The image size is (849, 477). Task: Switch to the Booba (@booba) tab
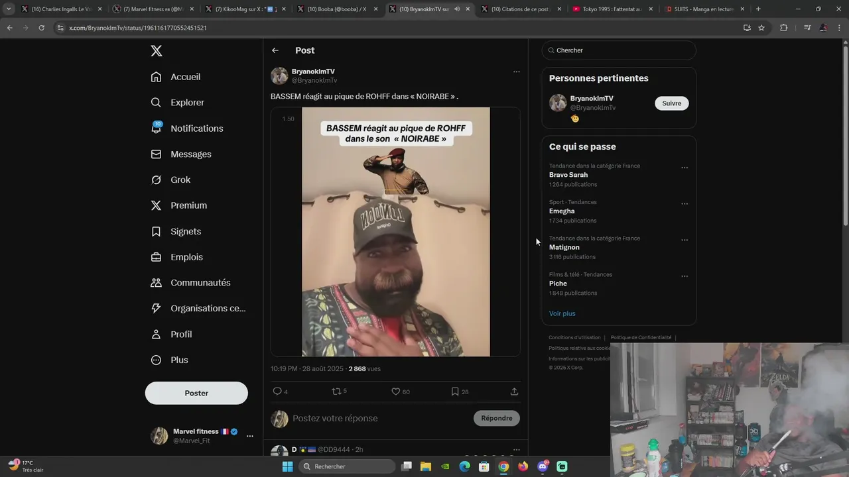coord(336,9)
